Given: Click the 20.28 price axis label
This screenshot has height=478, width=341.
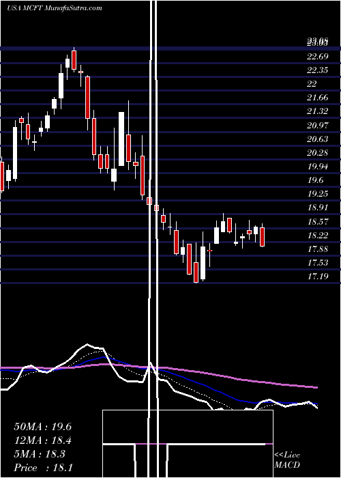Looking at the screenshot, I should click(318, 152).
